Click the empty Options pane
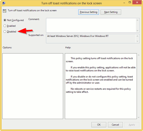 click(x=33, y=86)
